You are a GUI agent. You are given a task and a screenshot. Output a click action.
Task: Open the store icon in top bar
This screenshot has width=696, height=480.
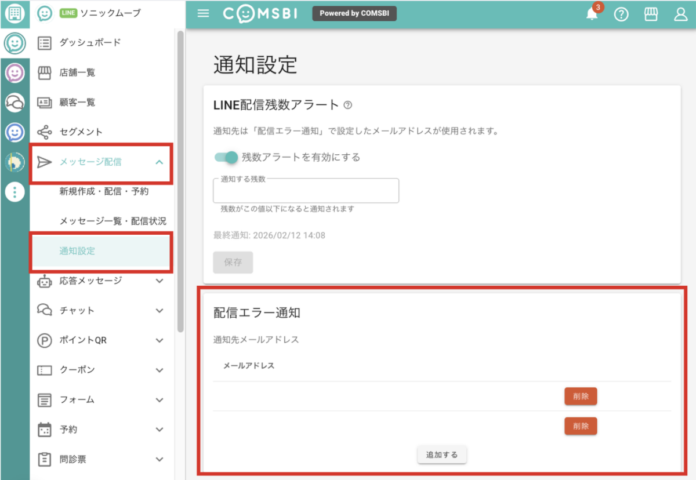coord(651,14)
